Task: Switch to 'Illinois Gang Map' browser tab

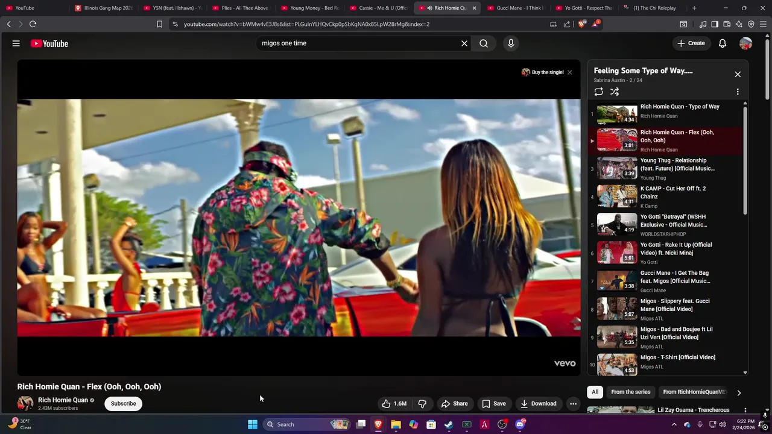Action: click(x=103, y=8)
